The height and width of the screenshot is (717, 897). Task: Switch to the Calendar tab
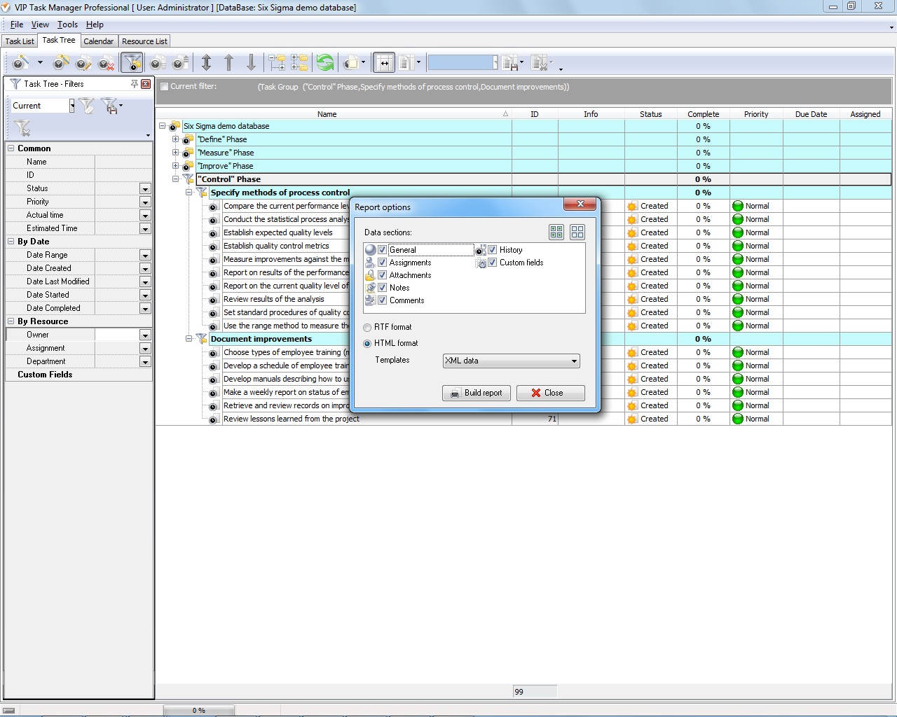(x=98, y=41)
